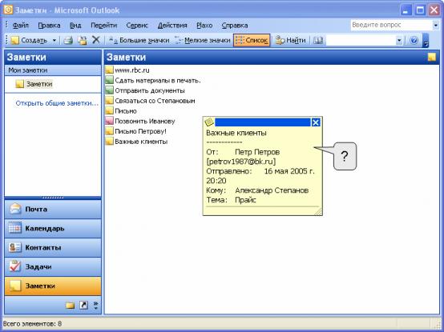Open the Перейти menu
This screenshot has width=444, height=332.
[x=103, y=25]
